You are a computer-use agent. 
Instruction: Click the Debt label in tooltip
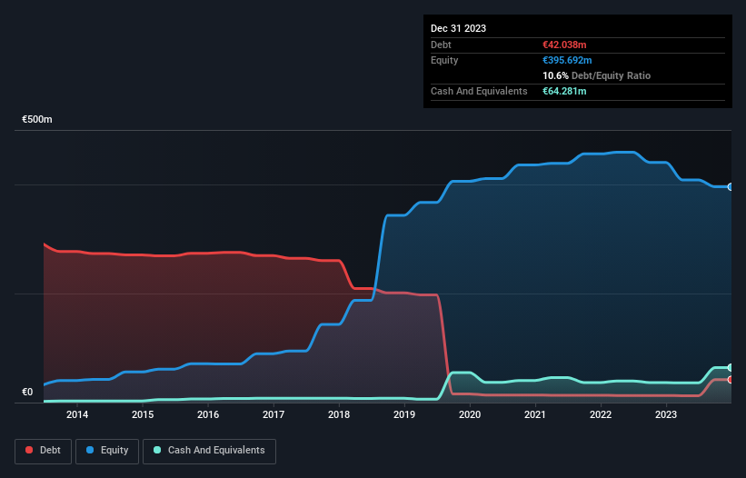441,45
